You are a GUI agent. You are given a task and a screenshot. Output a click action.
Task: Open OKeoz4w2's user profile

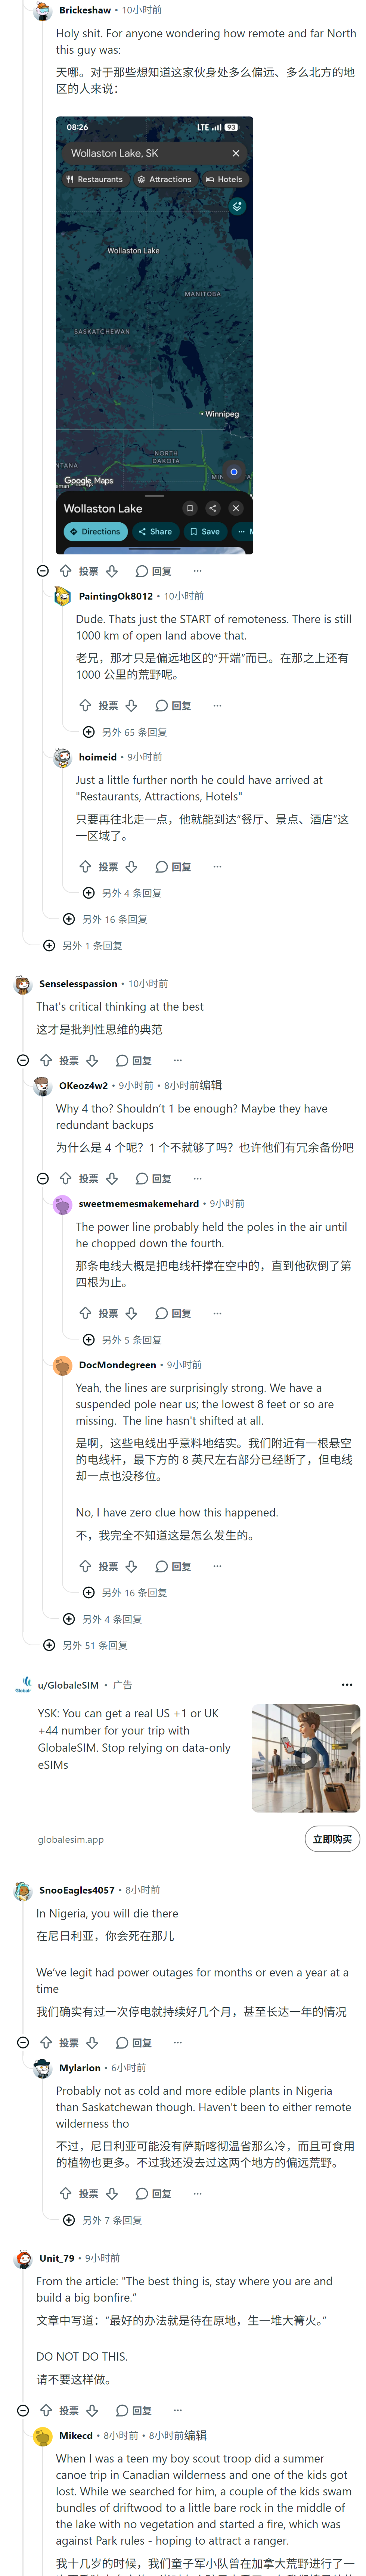pos(83,1085)
